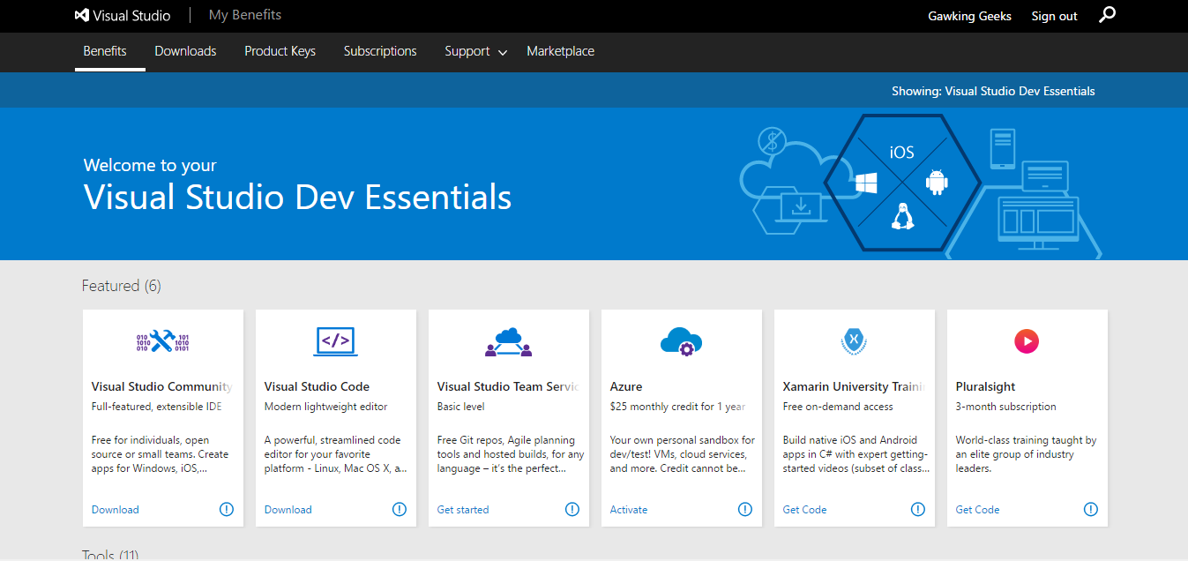Click the Sign out link
The width and height of the screenshot is (1188, 561).
coord(1054,16)
